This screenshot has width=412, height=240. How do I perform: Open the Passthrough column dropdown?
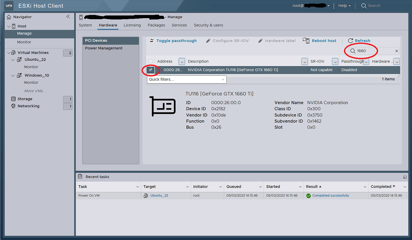point(366,61)
